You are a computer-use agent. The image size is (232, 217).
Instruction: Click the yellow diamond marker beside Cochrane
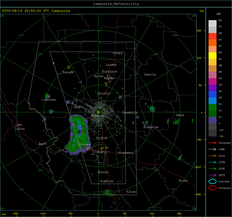pos(88,149)
